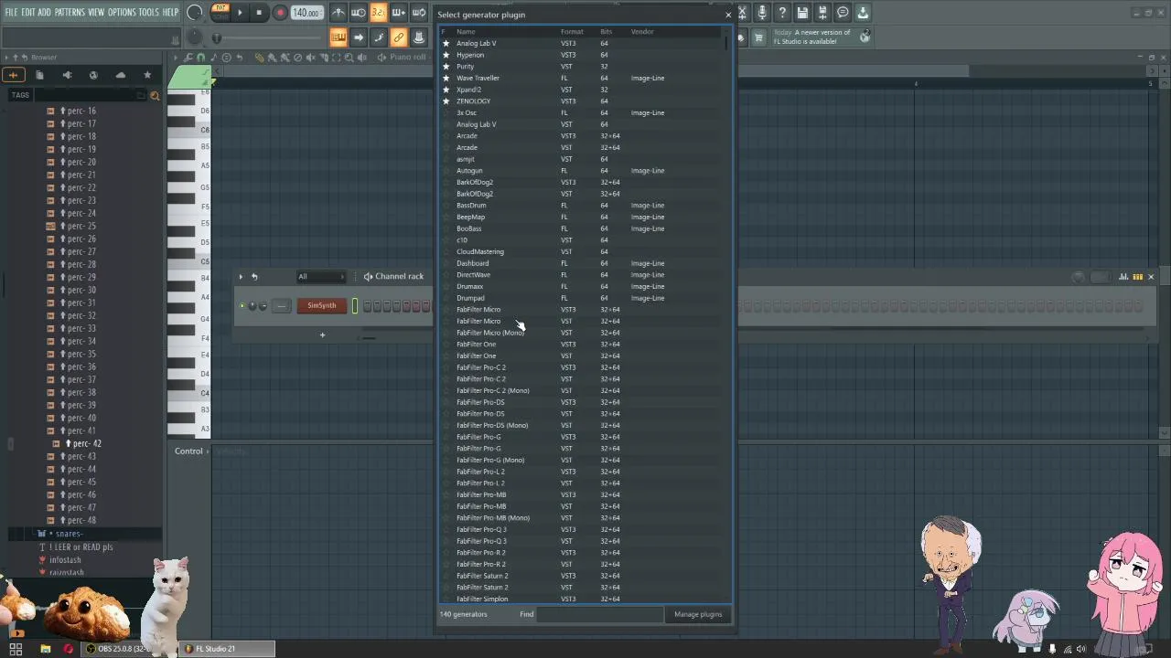The image size is (1171, 658).
Task: Toggle SimSynth channel mute green light
Action: point(242,306)
